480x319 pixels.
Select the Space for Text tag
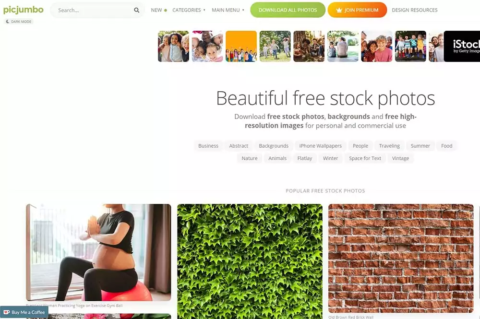point(365,158)
